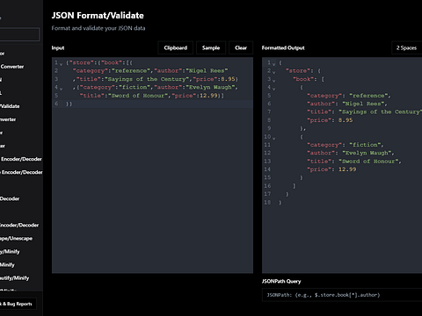Click output line 14 "price": 12.99

pos(331,169)
